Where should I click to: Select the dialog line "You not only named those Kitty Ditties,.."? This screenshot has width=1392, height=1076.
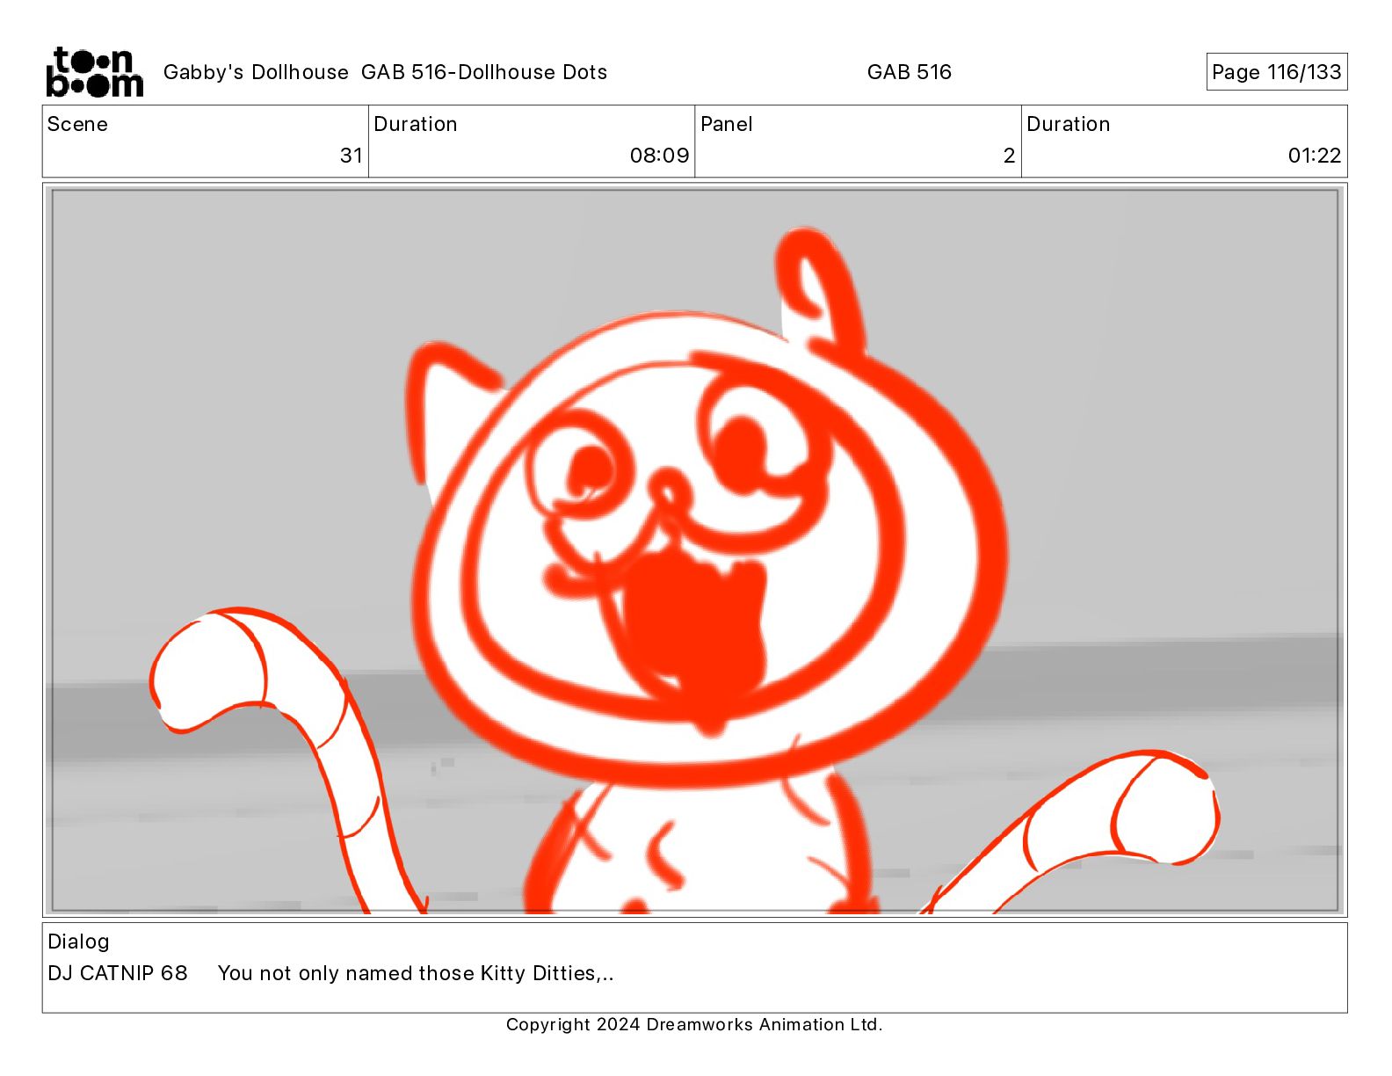(416, 973)
